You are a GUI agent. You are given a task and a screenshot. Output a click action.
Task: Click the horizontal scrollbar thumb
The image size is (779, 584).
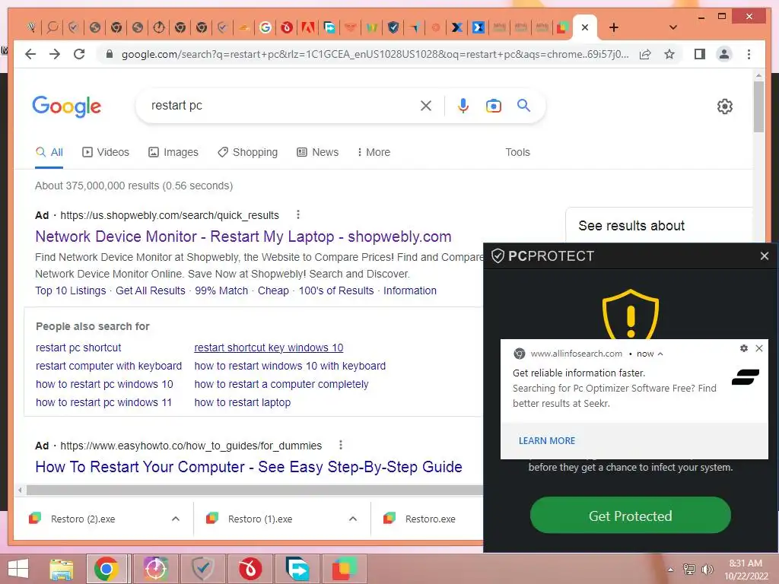click(255, 490)
